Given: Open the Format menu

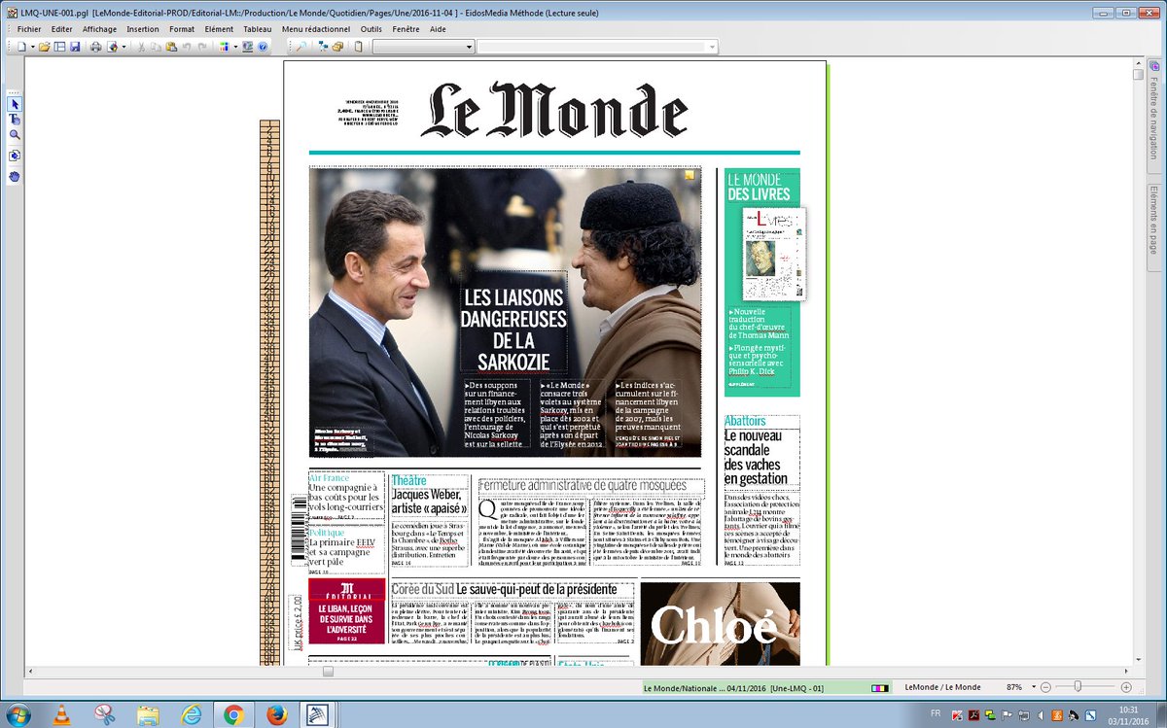Looking at the screenshot, I should pyautogui.click(x=182, y=29).
